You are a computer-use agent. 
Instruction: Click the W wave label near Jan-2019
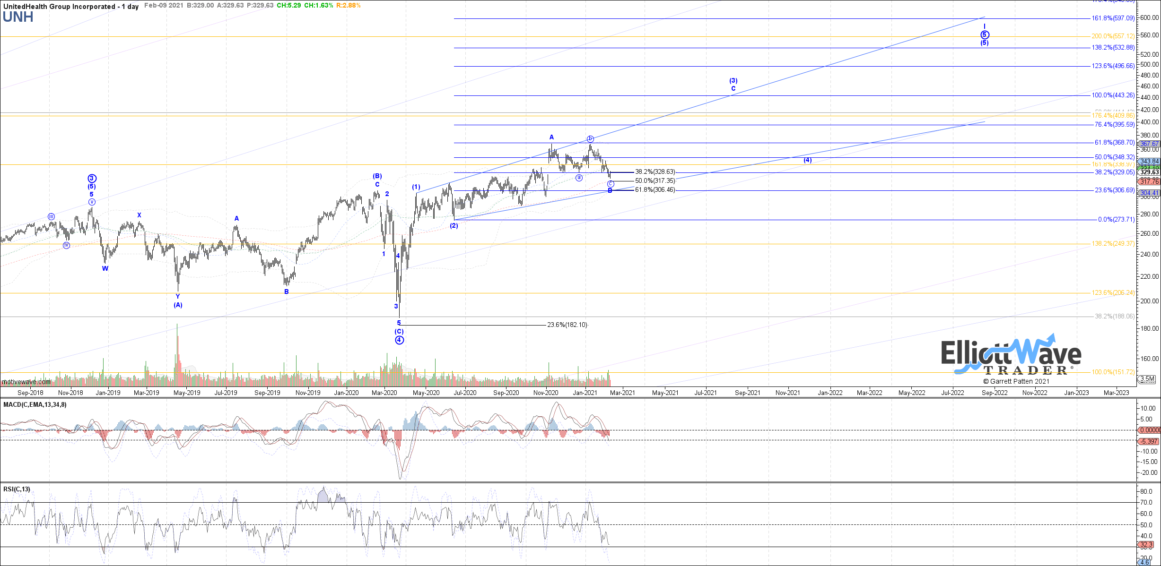coord(105,268)
